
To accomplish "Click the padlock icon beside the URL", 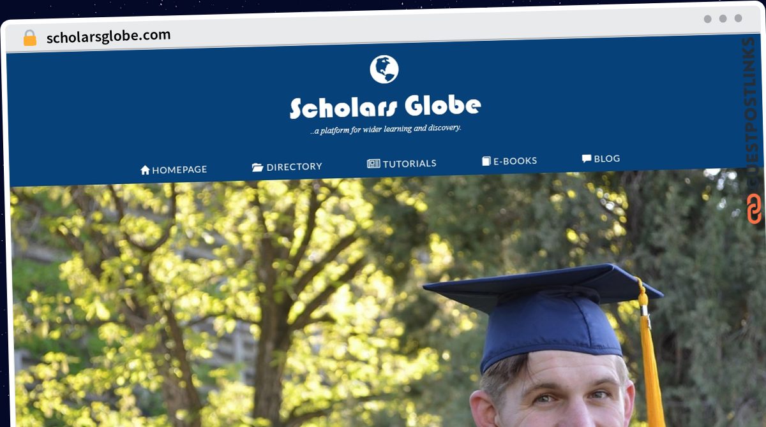I will pos(30,38).
